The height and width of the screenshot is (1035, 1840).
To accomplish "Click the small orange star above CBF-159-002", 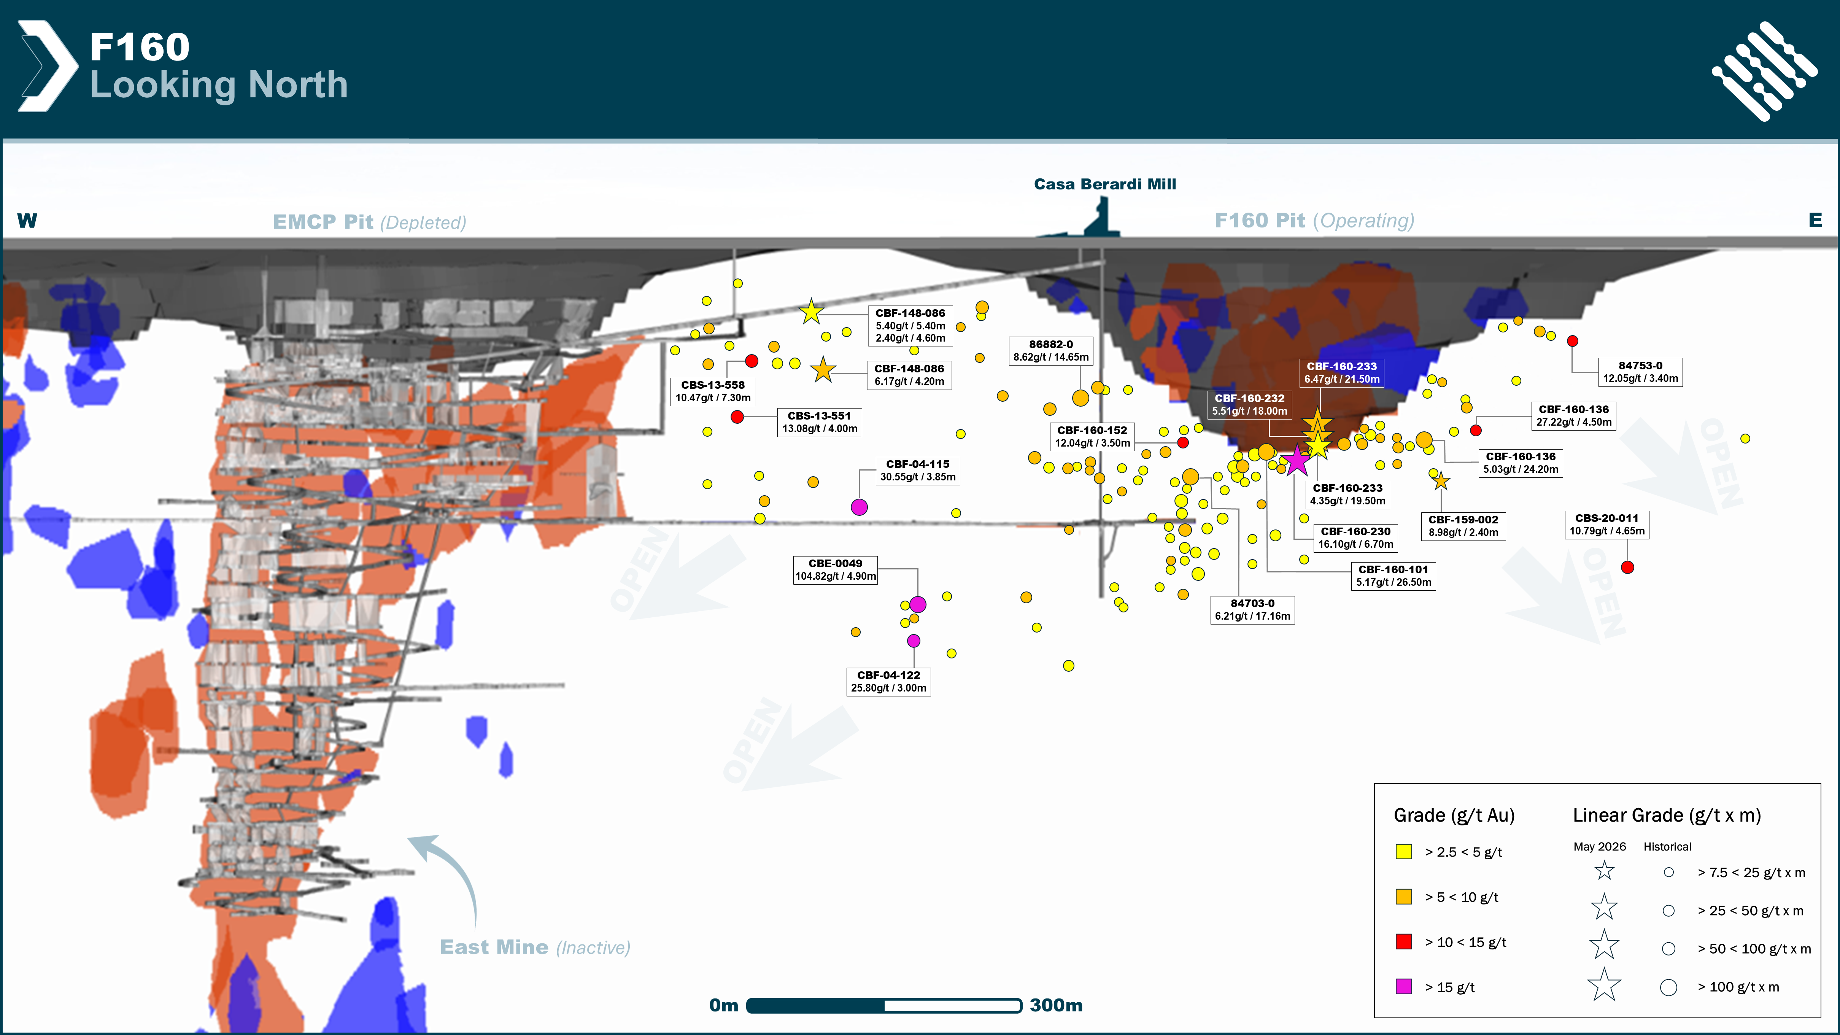I will tap(1441, 481).
